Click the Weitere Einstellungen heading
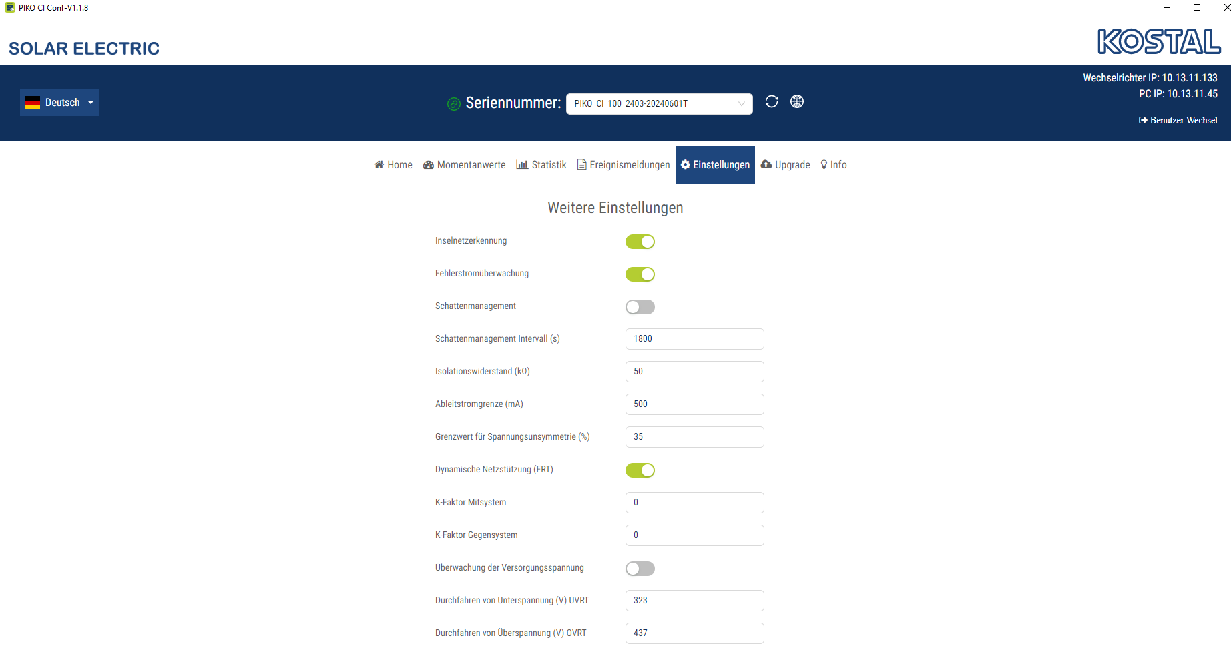1231x646 pixels. pos(615,208)
